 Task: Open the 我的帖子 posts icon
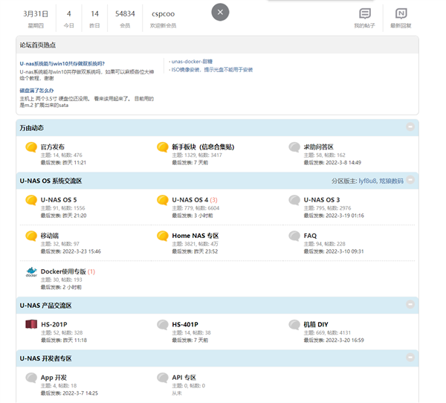tap(365, 13)
